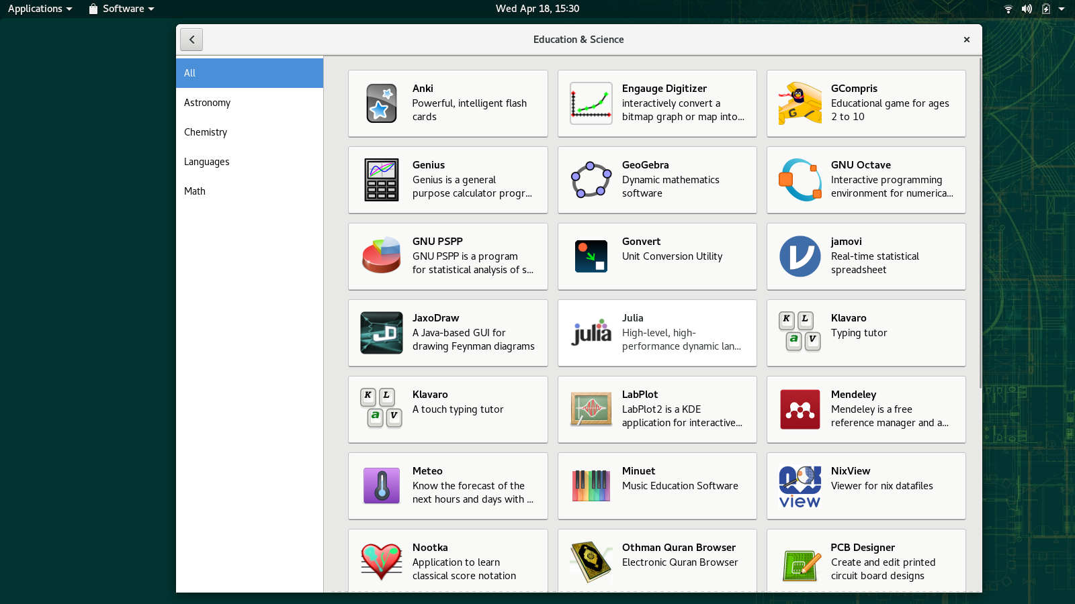This screenshot has width=1075, height=604.
Task: Select the Astronomy category
Action: 208,103
